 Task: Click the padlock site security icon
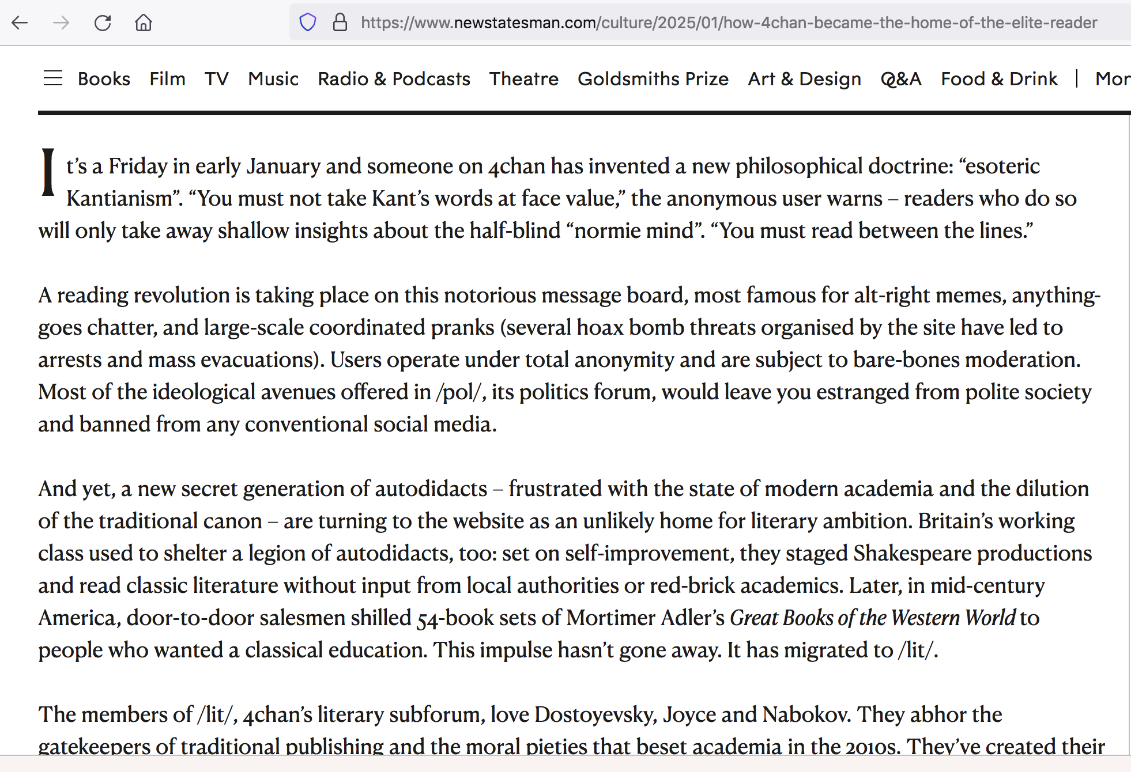click(340, 23)
